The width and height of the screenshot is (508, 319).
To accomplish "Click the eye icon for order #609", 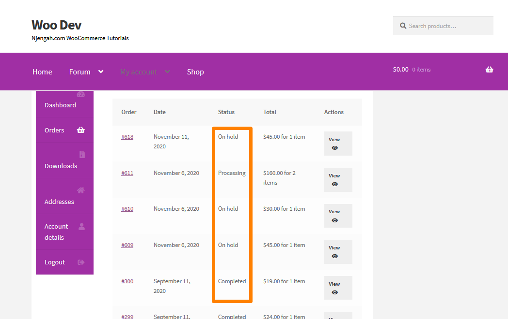I will [334, 256].
